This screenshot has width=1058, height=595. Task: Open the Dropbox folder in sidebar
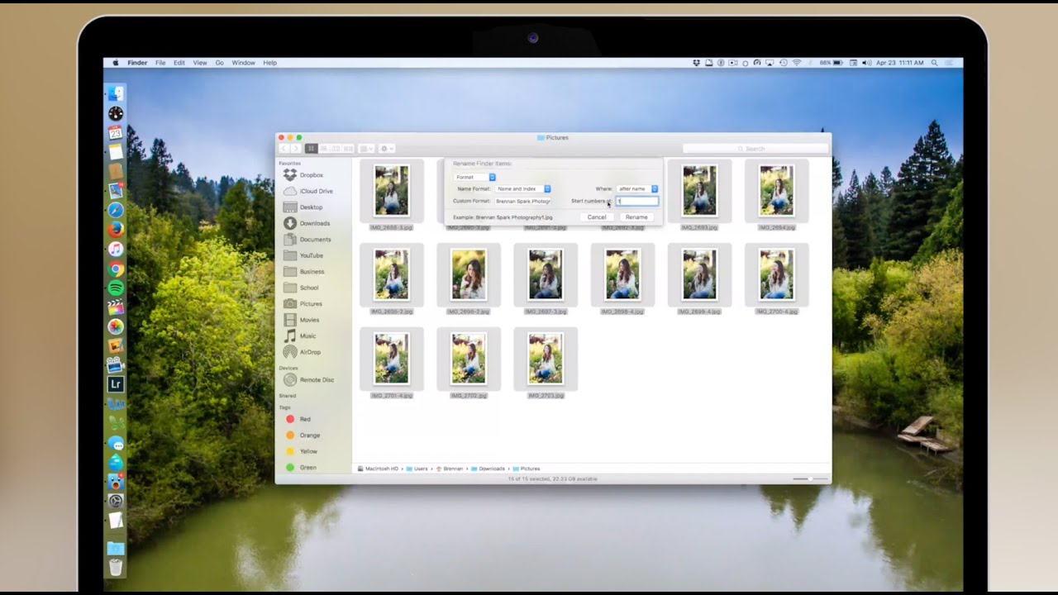coord(303,175)
